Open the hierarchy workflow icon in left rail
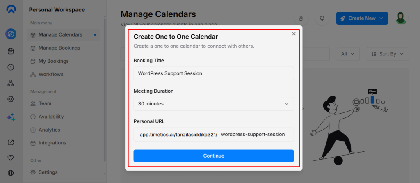The width and height of the screenshot is (420, 183). [x=11, y=83]
